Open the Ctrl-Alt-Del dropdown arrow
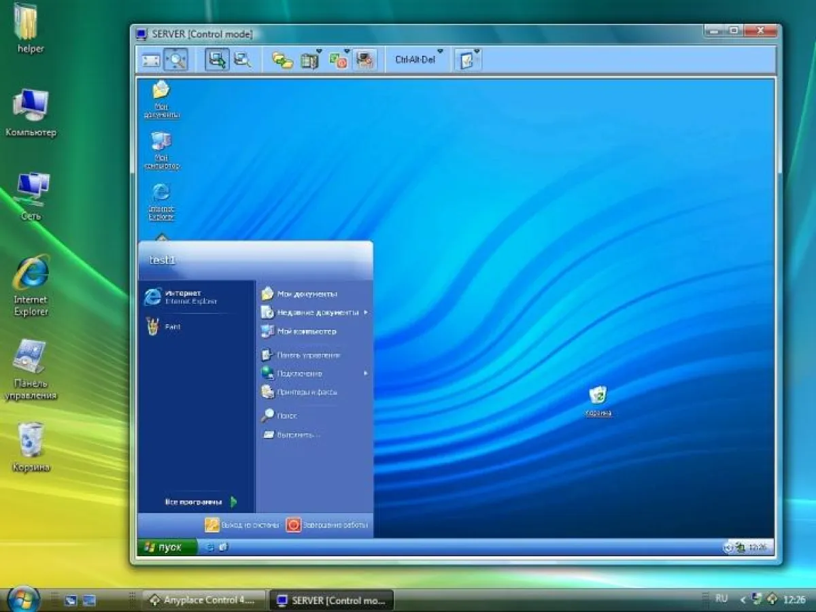 point(440,50)
